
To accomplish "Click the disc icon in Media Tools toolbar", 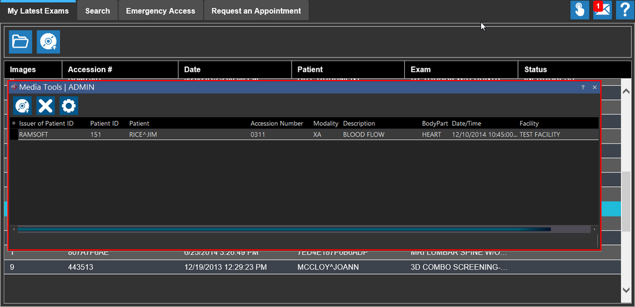I will click(23, 106).
